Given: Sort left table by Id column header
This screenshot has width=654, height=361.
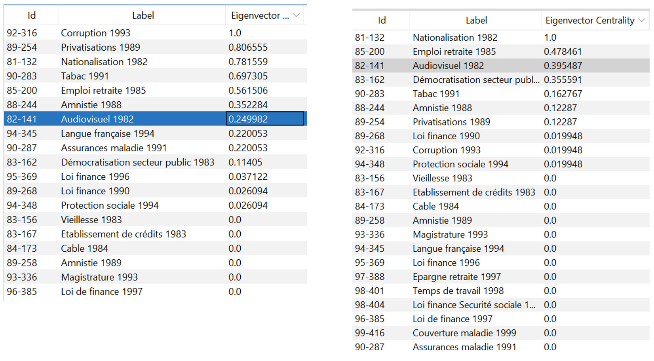Looking at the screenshot, I should coord(31,15).
